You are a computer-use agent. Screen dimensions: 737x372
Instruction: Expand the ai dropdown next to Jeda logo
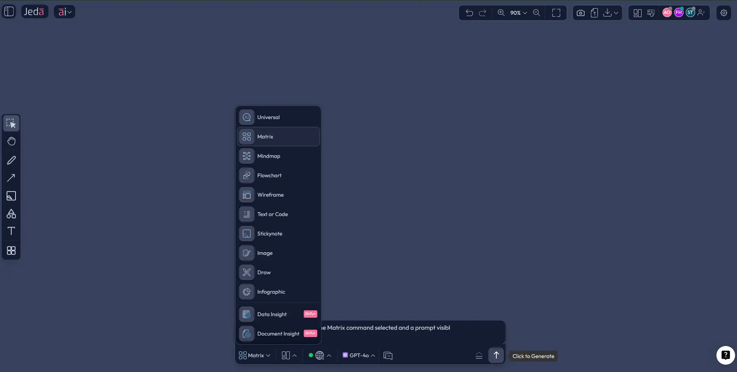pyautogui.click(x=64, y=11)
